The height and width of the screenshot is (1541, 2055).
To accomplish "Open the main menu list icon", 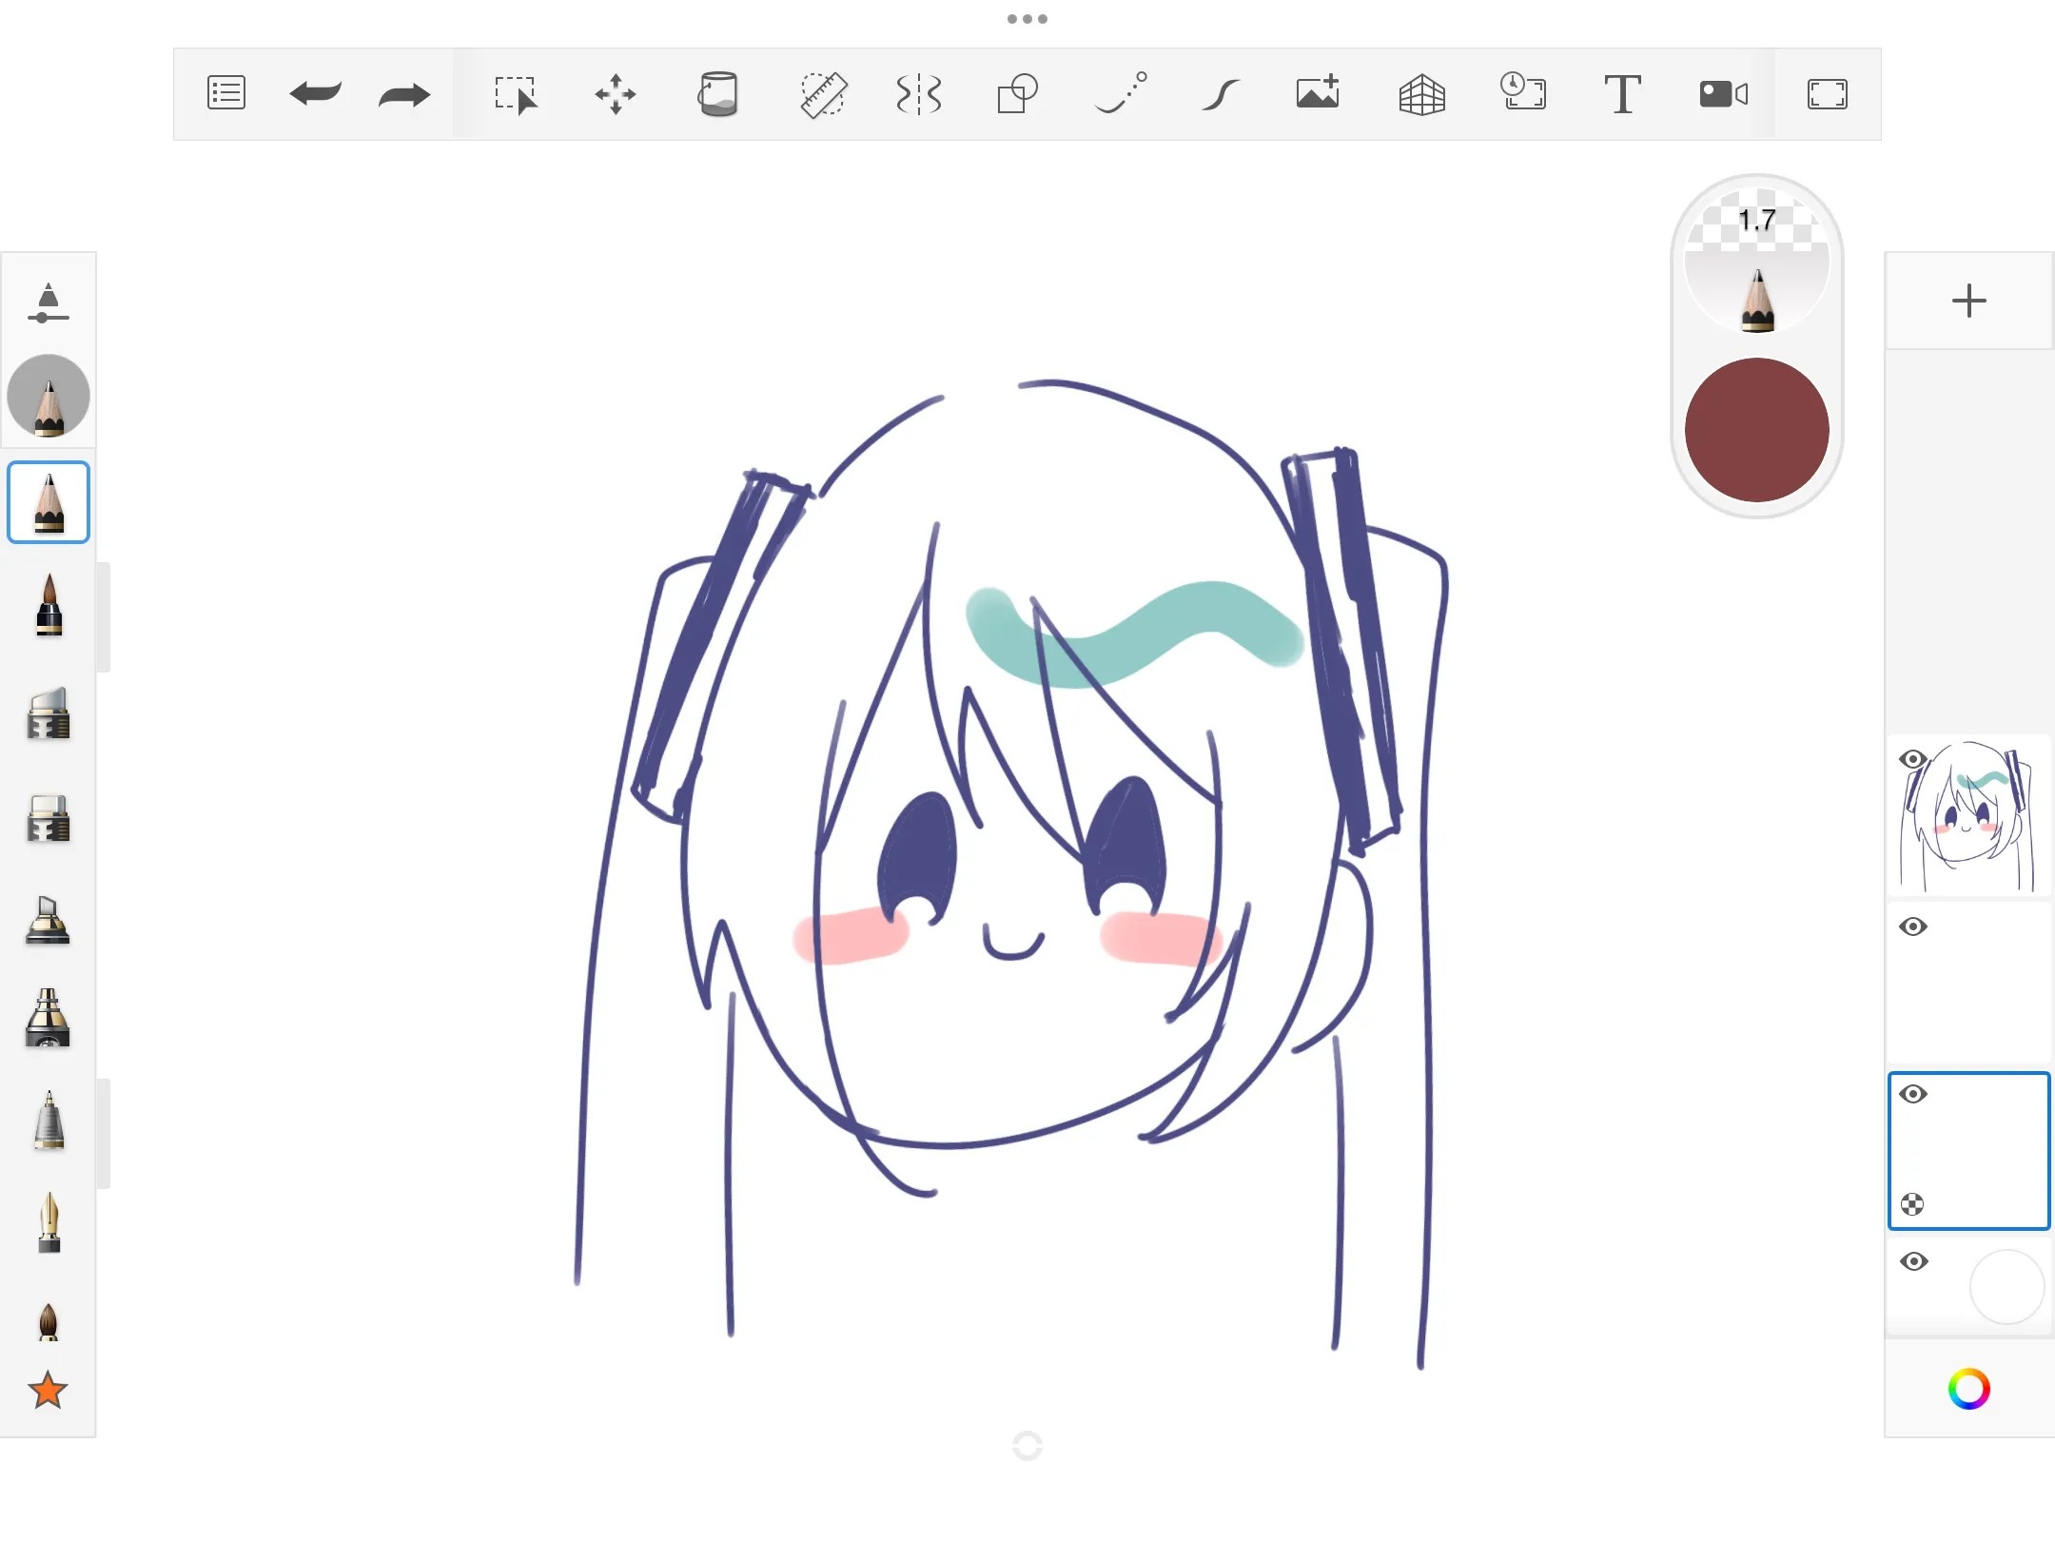I will pos(226,93).
